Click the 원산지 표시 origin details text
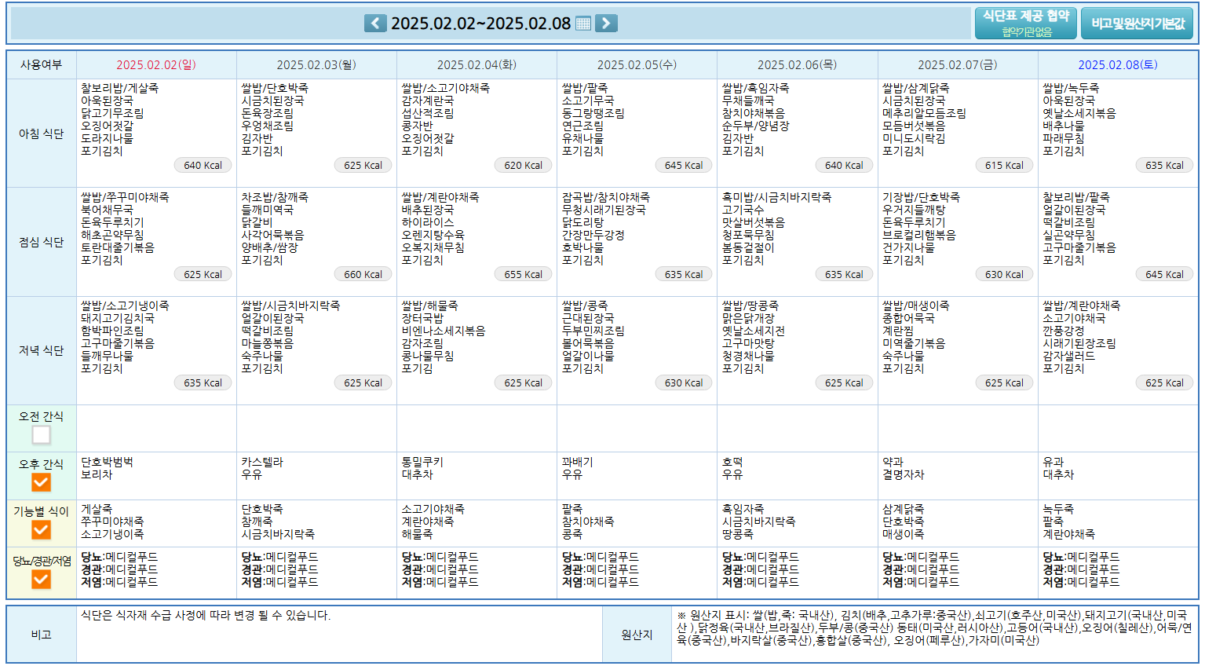1205x666 pixels. click(x=934, y=628)
